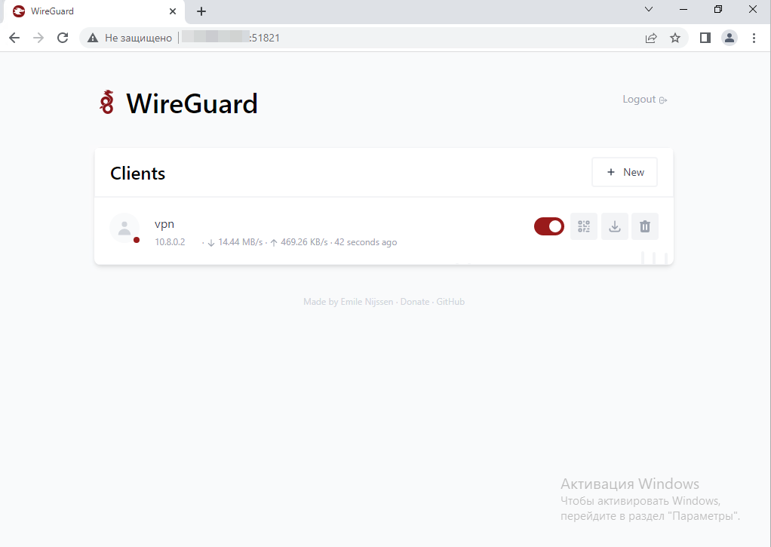Click the WireGuard dragon logo
The height and width of the screenshot is (547, 771).
point(107,103)
